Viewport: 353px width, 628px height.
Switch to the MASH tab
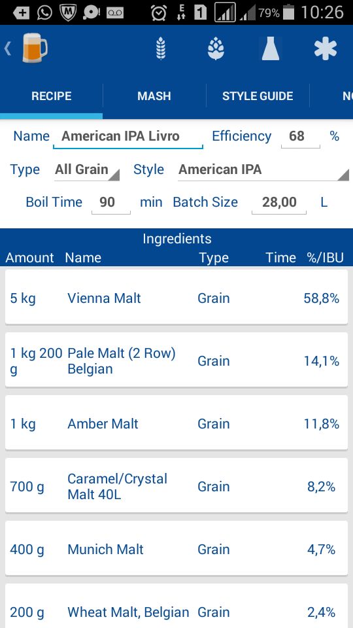[154, 96]
